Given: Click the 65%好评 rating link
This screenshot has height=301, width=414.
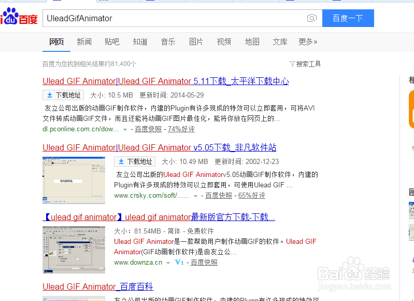Looking at the screenshot, I should pyautogui.click(x=252, y=196).
